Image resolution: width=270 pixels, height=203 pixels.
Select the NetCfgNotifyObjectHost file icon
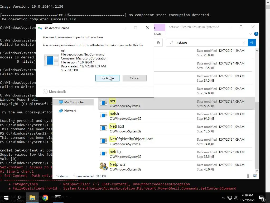click(103, 141)
